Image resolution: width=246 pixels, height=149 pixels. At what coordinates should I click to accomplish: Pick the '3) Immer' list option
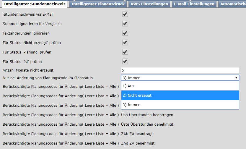(x=180, y=105)
